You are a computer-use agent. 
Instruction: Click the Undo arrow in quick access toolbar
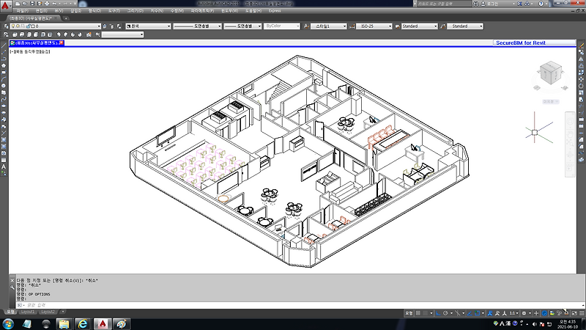pos(54,4)
